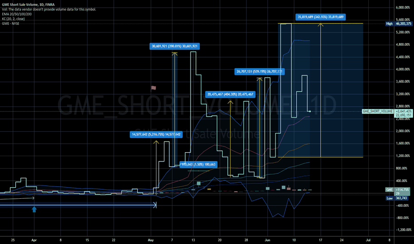
Task: Click the '3,200.00%' price axis label
Action: point(403,94)
